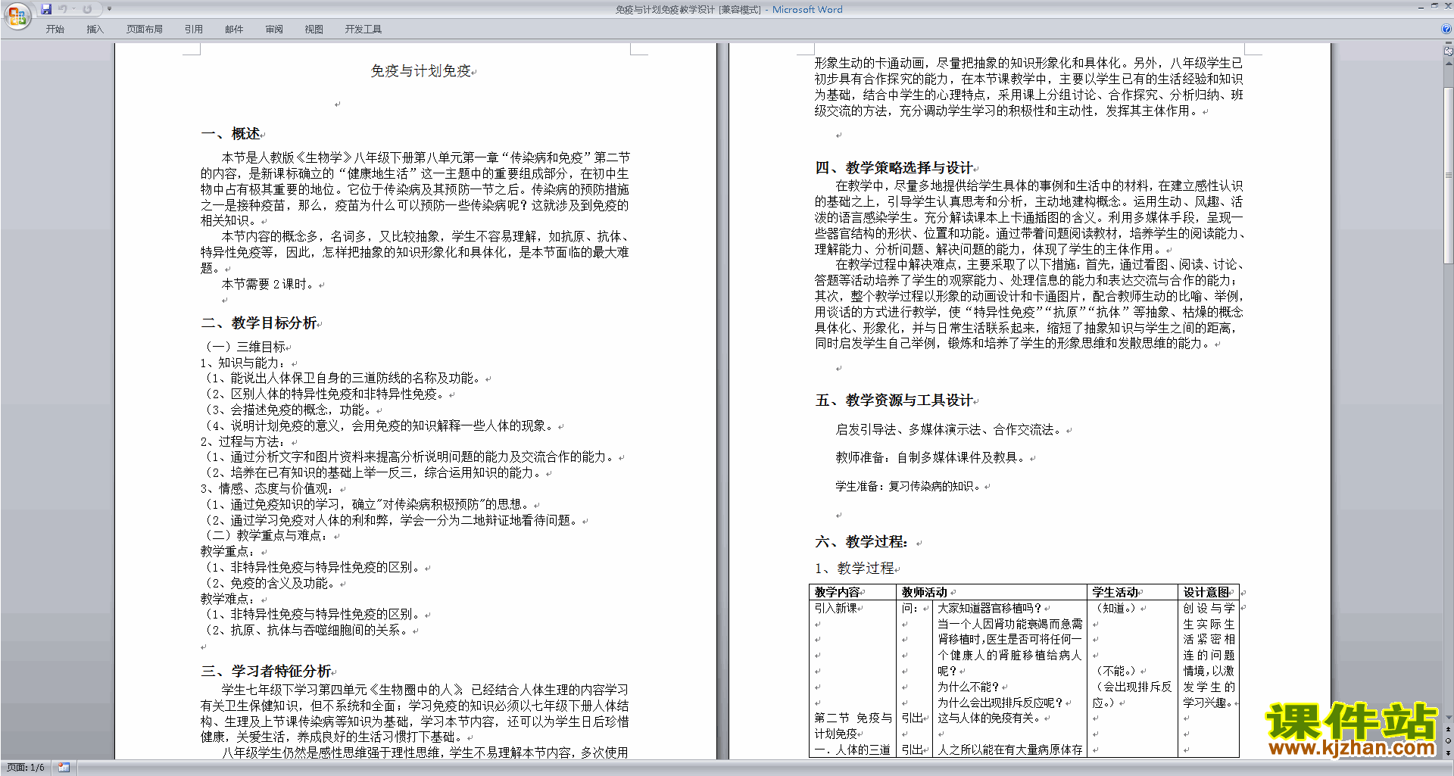Image resolution: width=1454 pixels, height=776 pixels.
Task: Click the 页面: 1/6 status indicator
Action: click(x=26, y=768)
